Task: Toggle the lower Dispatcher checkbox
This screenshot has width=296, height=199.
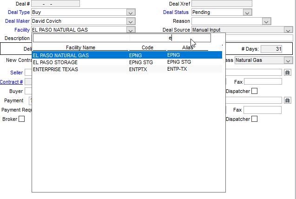Action: (x=254, y=119)
